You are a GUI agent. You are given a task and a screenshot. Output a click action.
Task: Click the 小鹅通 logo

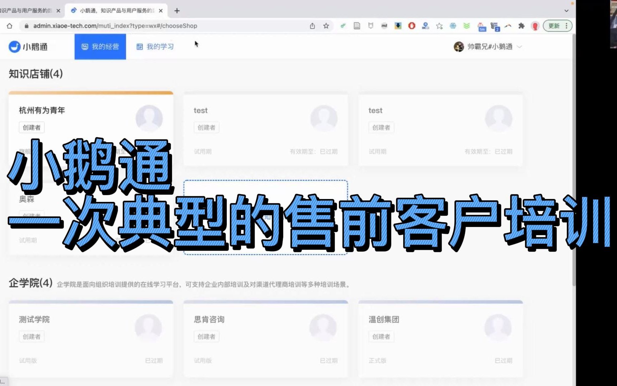tap(28, 46)
